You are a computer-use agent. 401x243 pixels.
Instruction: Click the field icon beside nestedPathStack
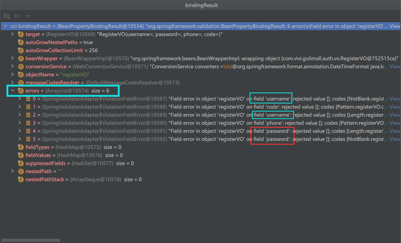click(21, 179)
